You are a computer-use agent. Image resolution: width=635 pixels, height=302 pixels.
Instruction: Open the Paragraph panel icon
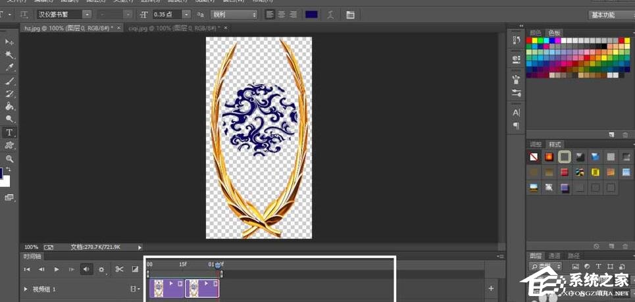[x=516, y=125]
